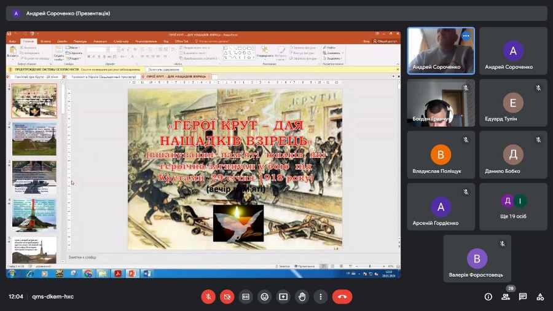
Task: Adjust the PowerPoint zoom slider
Action: 370,266
